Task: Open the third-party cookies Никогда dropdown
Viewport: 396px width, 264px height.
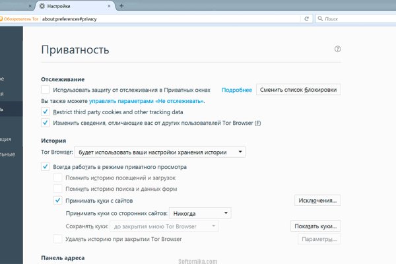Action: (x=200, y=213)
